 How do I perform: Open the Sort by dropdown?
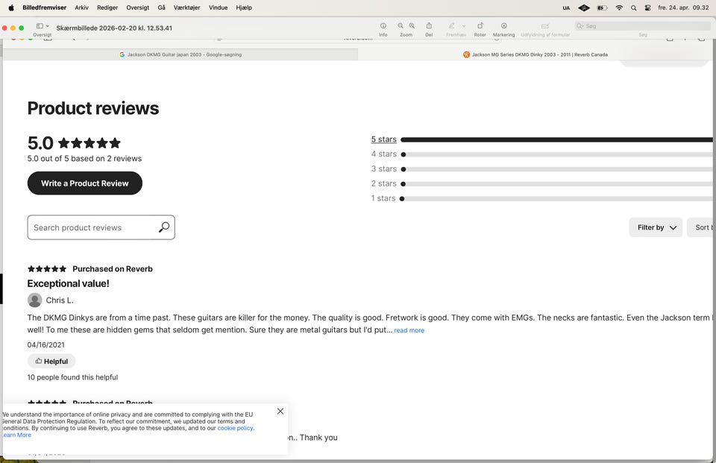pos(701,227)
